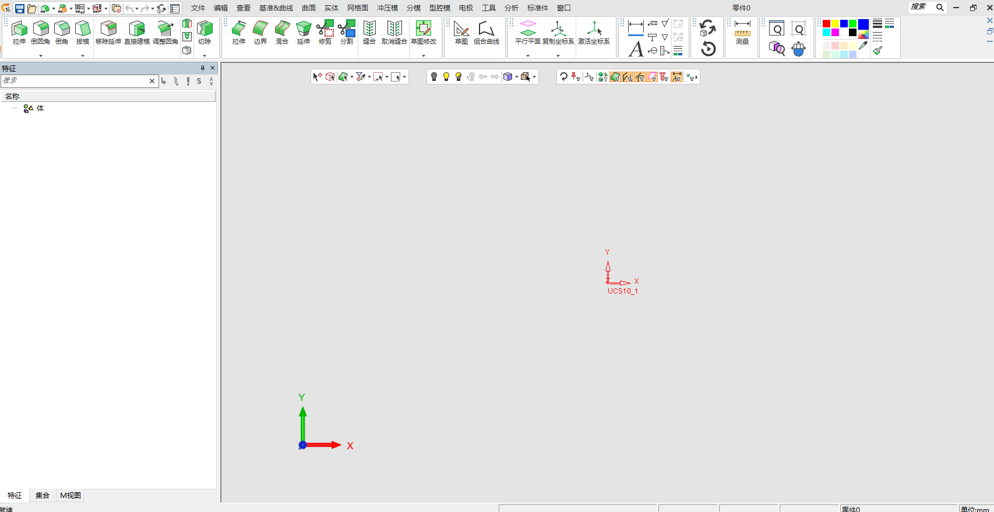Toggle the dark light bulb hide icon

433,77
